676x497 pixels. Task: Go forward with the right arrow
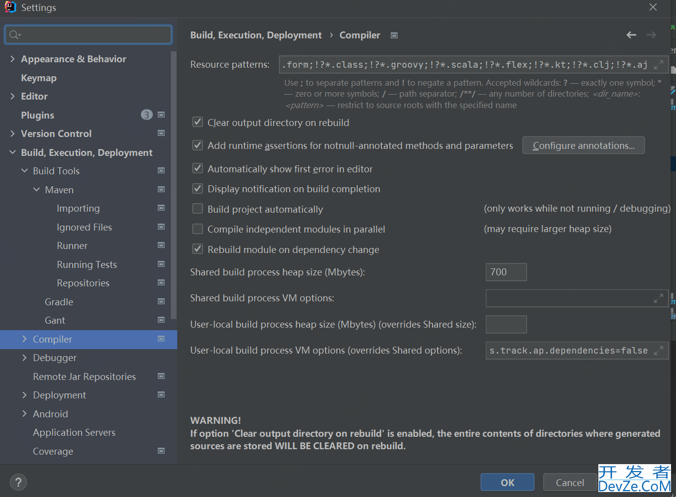651,35
